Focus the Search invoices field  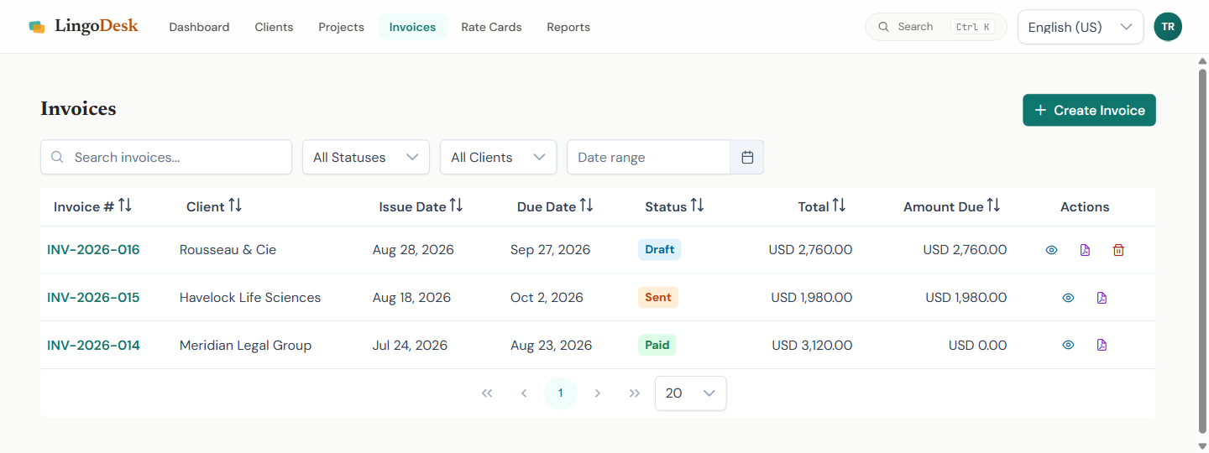pos(166,157)
